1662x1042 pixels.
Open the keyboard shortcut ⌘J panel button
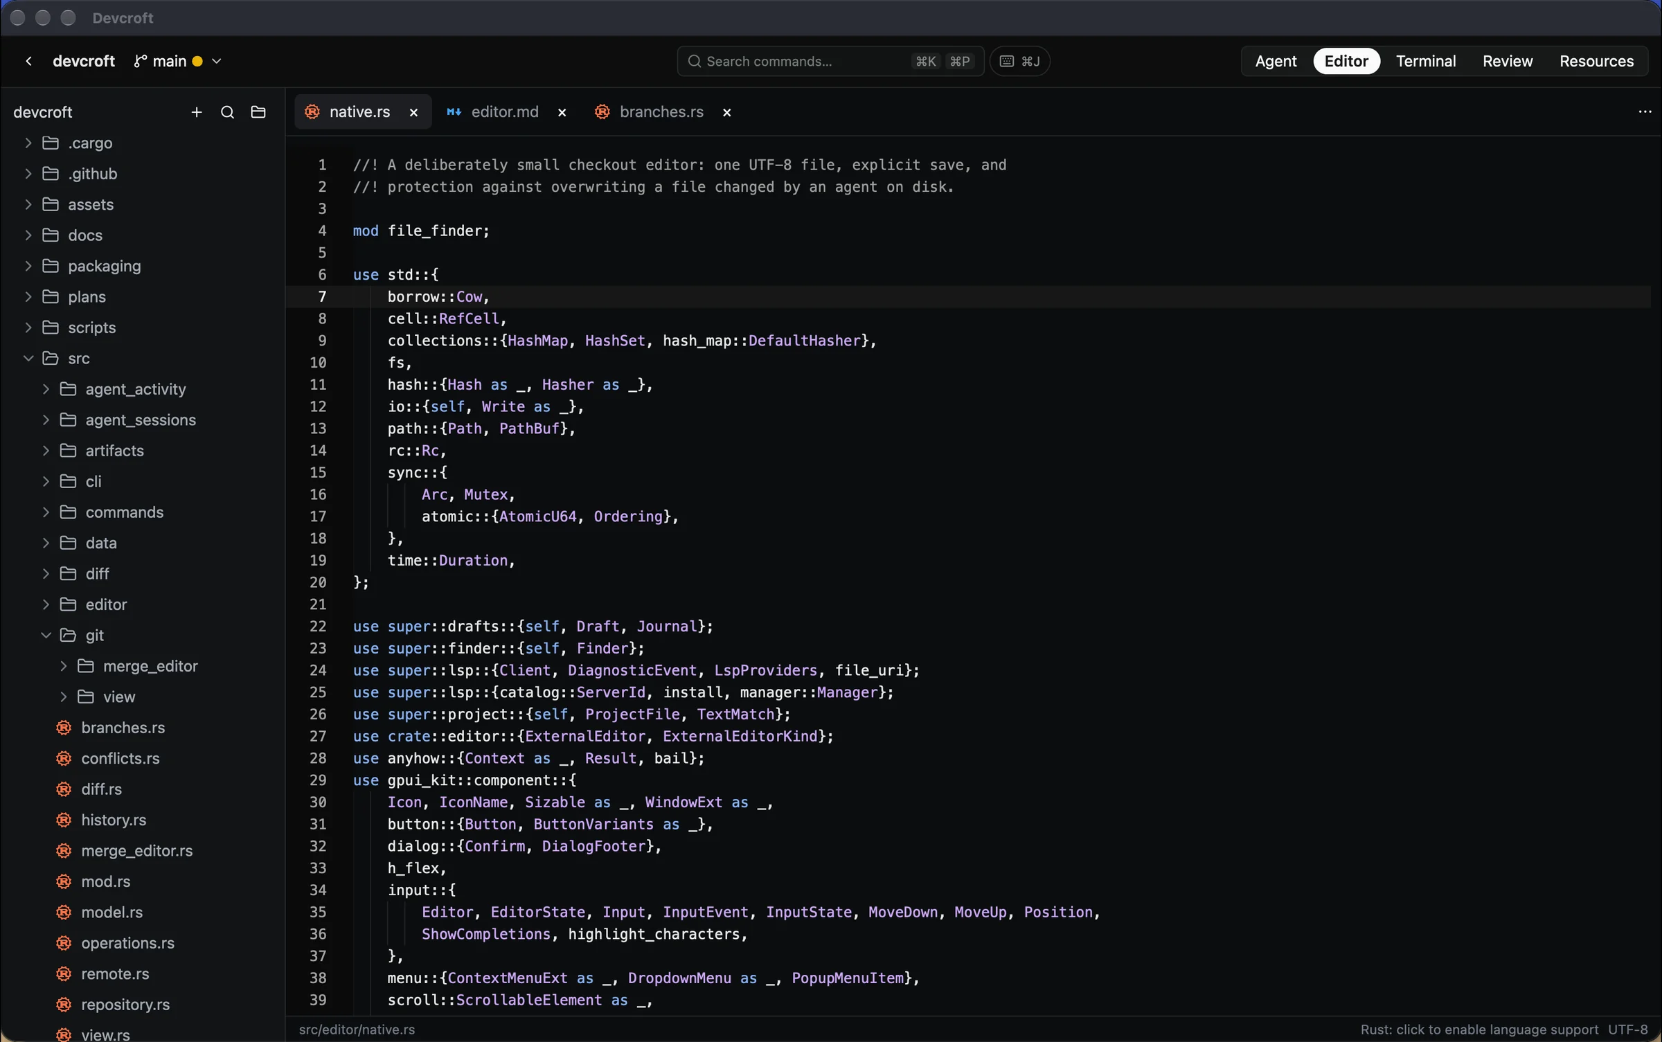tap(1019, 61)
